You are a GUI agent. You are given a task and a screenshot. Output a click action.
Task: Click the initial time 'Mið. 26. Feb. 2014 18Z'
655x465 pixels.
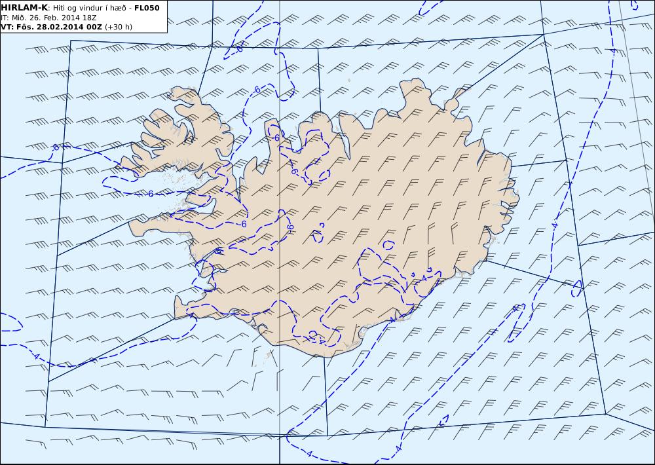(x=53, y=18)
